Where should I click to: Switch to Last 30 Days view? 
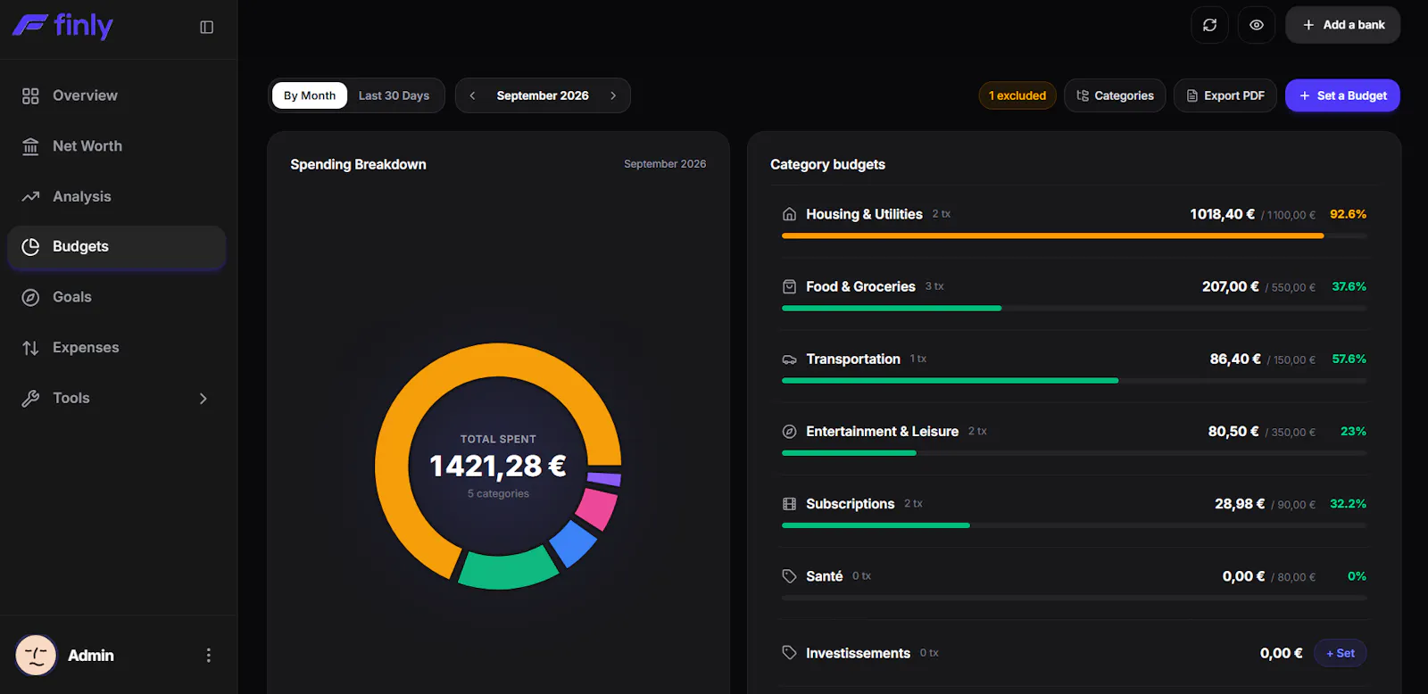(x=394, y=95)
